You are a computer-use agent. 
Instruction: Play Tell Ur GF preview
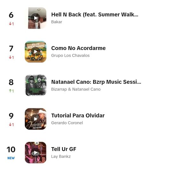36,153
